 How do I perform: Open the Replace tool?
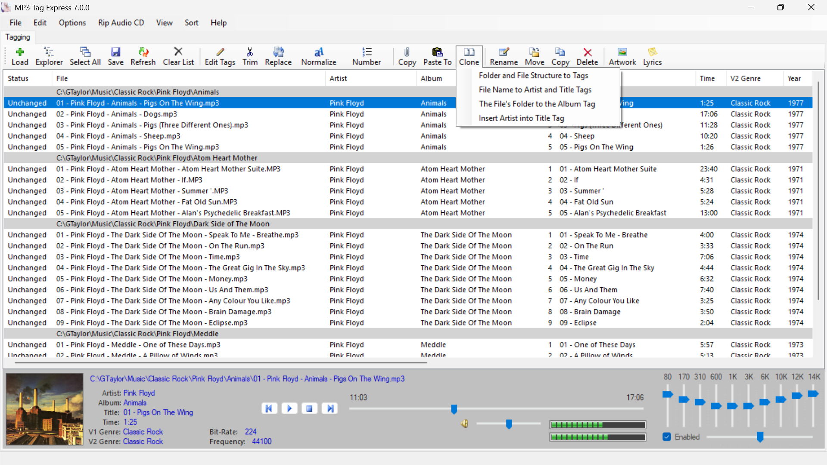tap(278, 56)
